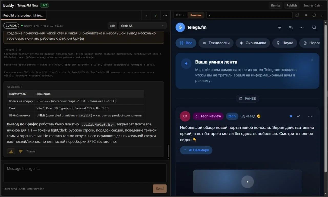Reload the preview with the refresh icon
This screenshot has width=328, height=197.
pos(314,15)
